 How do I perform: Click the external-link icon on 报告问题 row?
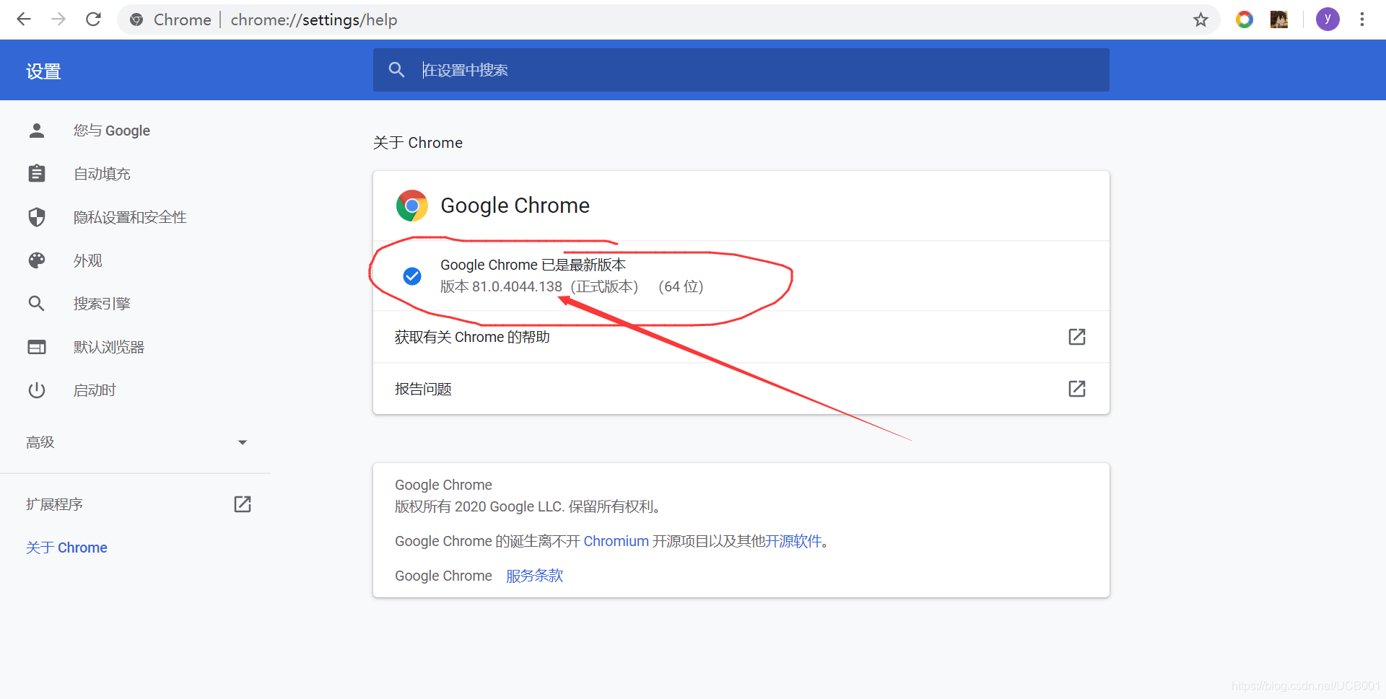tap(1077, 389)
